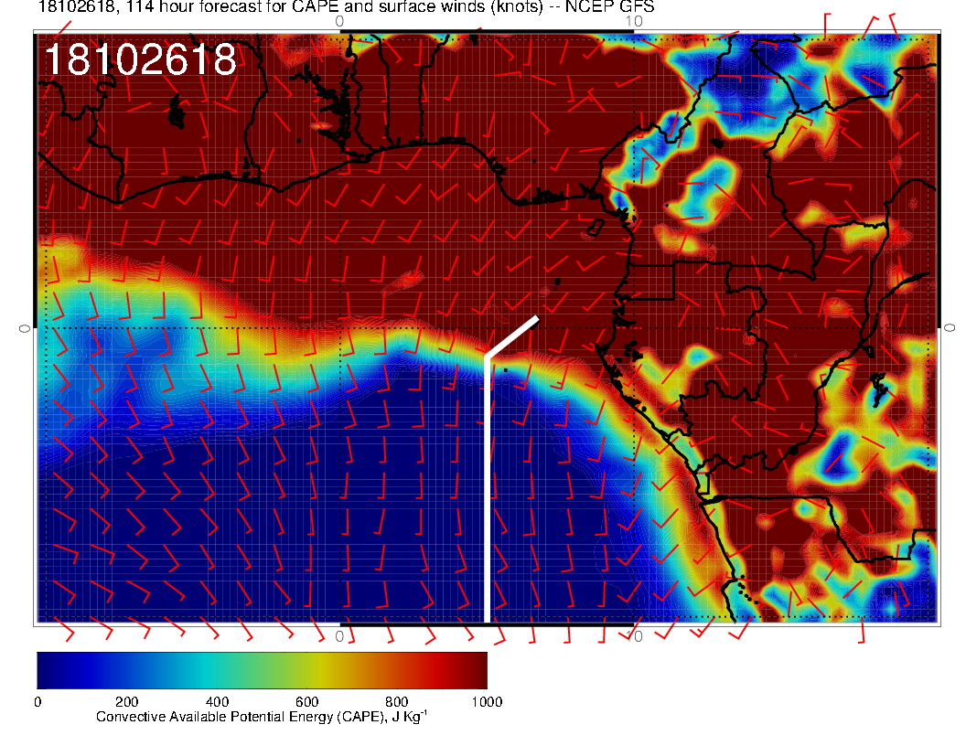Click the small blue lake east of the coast
Image resolution: width=966 pixels, height=746 pixels.
pyautogui.click(x=879, y=390)
